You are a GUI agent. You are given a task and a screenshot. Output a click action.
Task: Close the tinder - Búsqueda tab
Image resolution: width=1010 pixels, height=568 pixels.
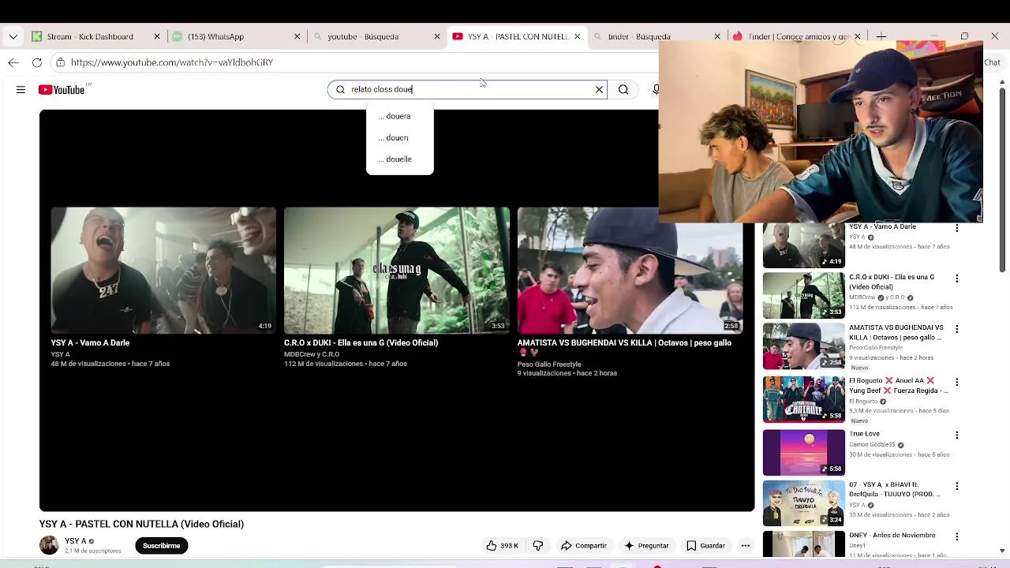point(717,36)
